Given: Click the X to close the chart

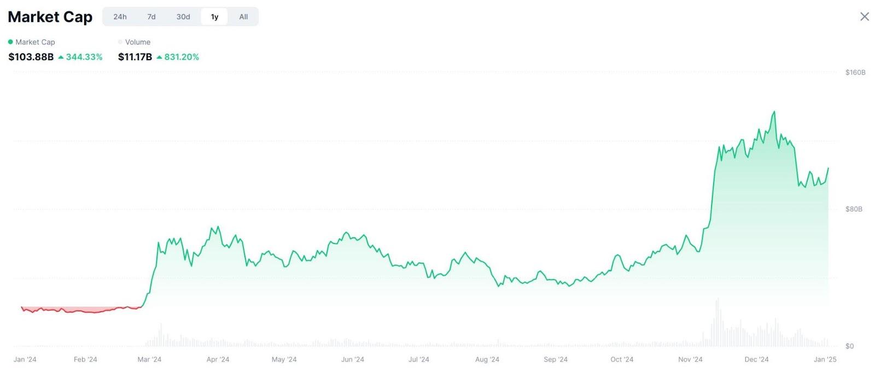Looking at the screenshot, I should tap(865, 16).
